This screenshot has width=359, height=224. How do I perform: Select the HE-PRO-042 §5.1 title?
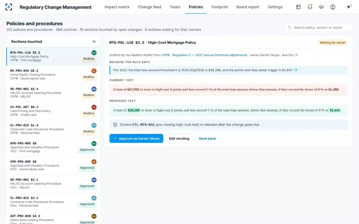[24, 71]
